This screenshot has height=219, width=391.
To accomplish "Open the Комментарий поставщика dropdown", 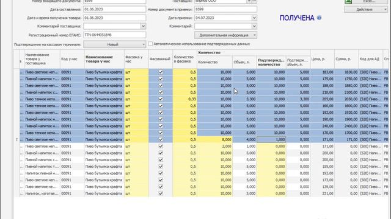I will pos(143,26).
